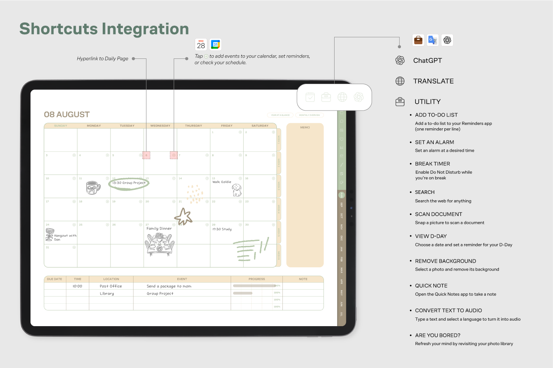
Task: Click inside the MEMO notes area
Action: click(305, 197)
